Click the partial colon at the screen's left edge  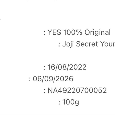coord(0,21)
